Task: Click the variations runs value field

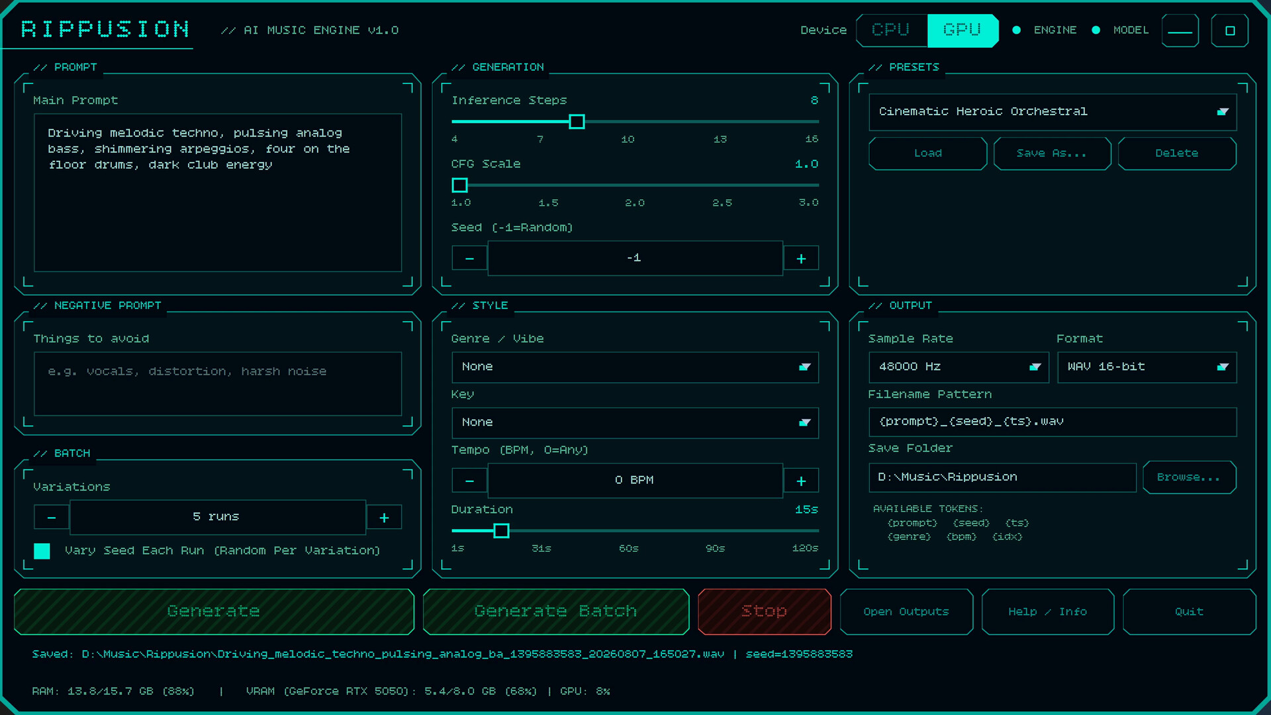Action: coord(217,517)
